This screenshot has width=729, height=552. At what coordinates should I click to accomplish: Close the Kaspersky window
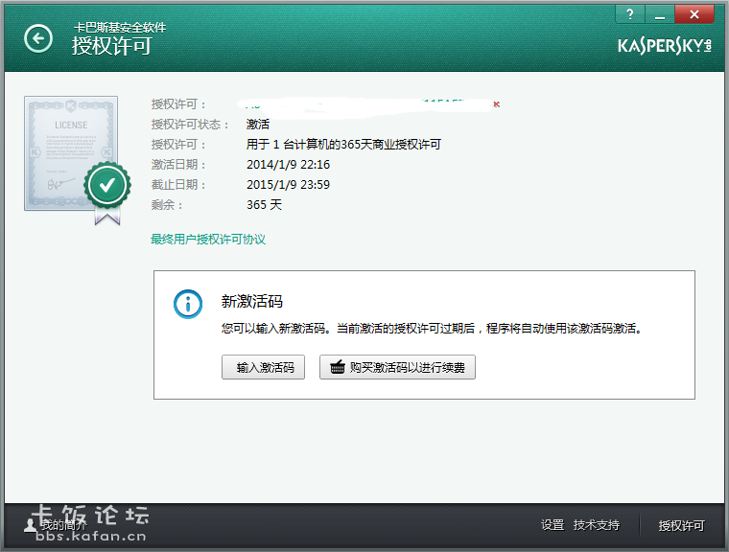[694, 14]
